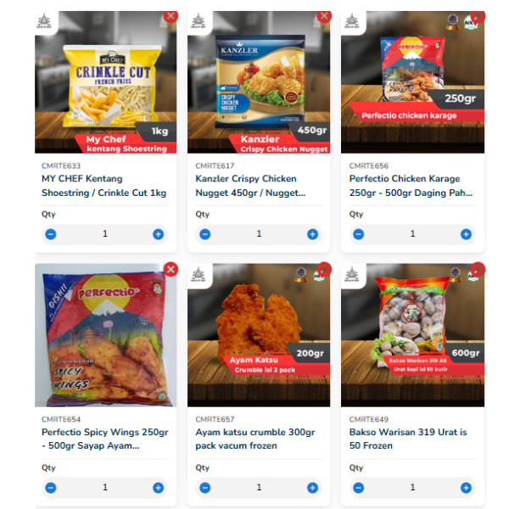Increase Perfectio Chicken Karage quantity
Image resolution: width=509 pixels, height=509 pixels.
[466, 234]
